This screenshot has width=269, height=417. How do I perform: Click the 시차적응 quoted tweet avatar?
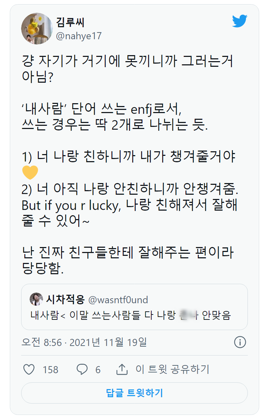[36, 300]
